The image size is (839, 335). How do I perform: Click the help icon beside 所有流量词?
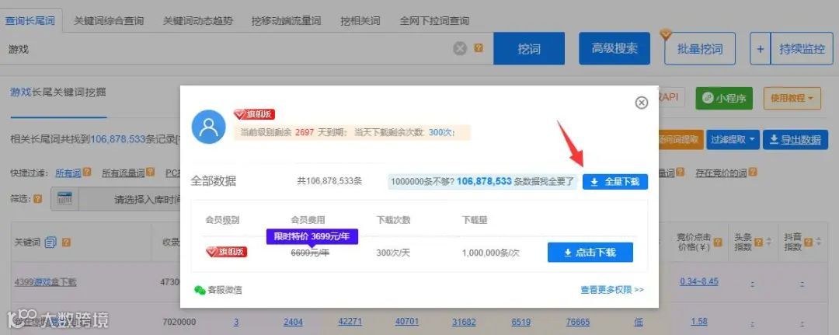(x=151, y=173)
